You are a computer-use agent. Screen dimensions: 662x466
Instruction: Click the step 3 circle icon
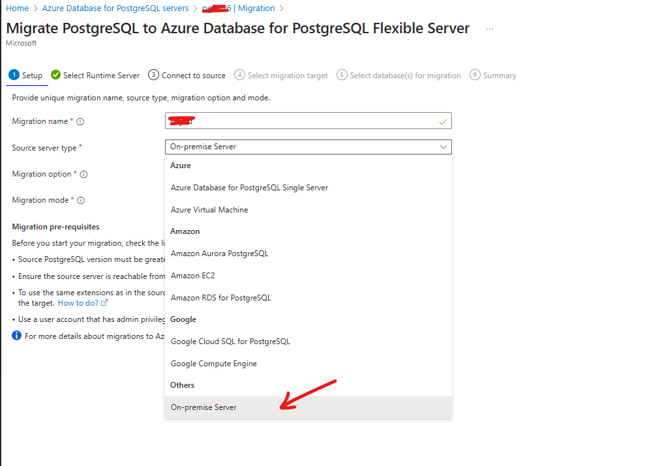[x=153, y=75]
